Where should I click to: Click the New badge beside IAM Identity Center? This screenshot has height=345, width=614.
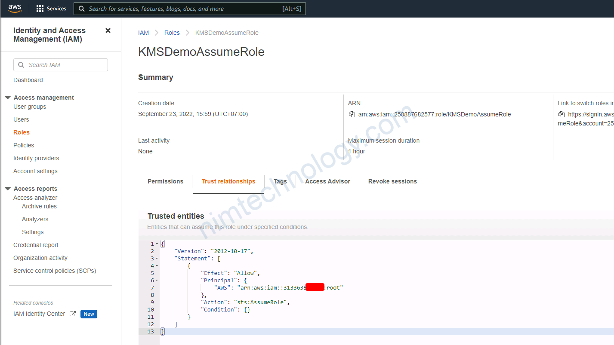pyautogui.click(x=89, y=314)
